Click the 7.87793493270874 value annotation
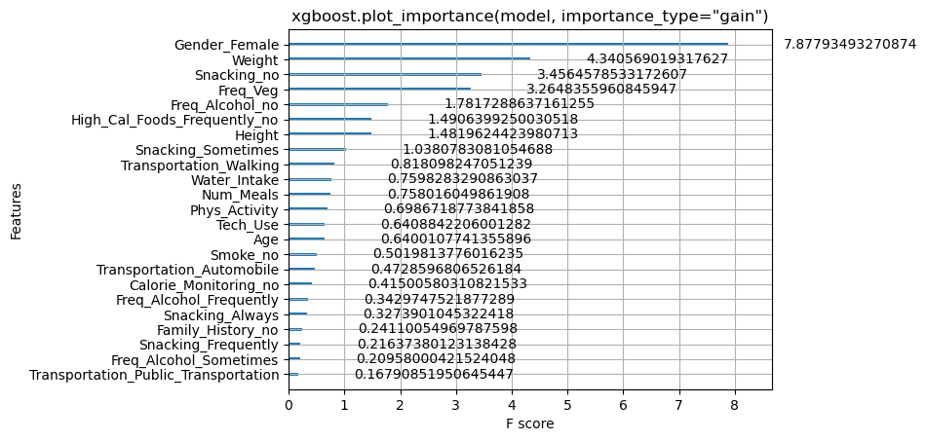Viewport: 927px width, 441px height. pos(850,44)
